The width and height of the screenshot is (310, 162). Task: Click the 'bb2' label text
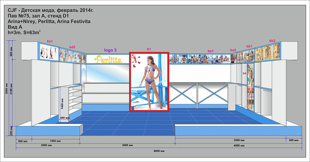tap(272, 41)
